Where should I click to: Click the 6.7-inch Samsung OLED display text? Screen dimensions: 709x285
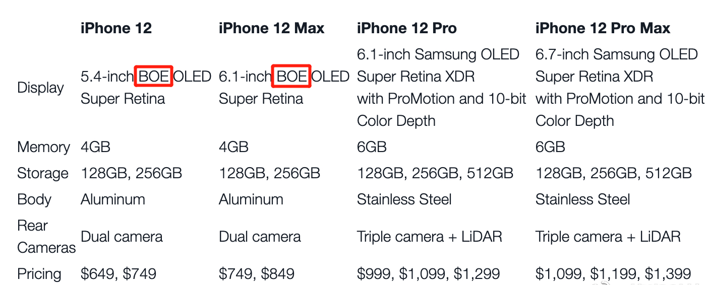point(616,54)
